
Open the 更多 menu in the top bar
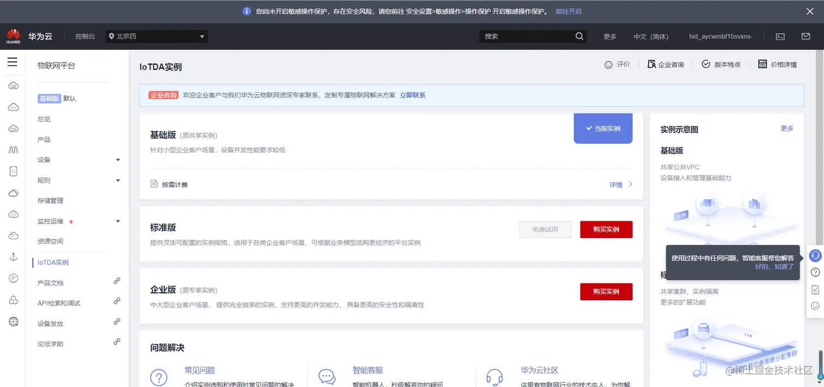[610, 36]
